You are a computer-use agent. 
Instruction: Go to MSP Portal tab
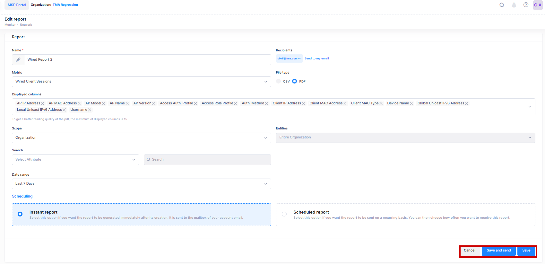tap(17, 5)
